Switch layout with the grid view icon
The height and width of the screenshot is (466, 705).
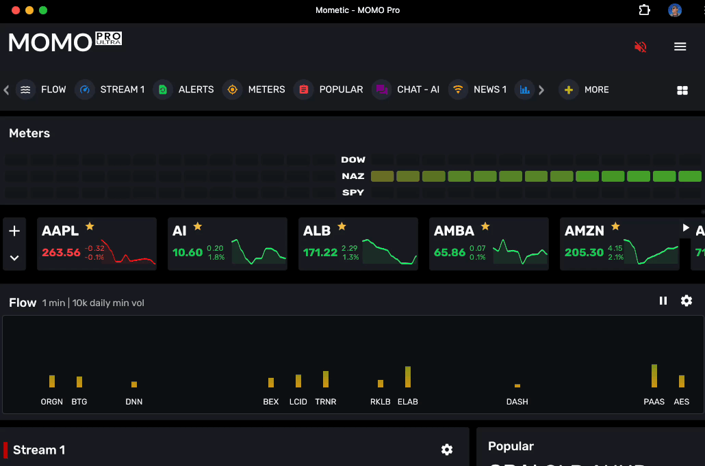[x=682, y=90]
